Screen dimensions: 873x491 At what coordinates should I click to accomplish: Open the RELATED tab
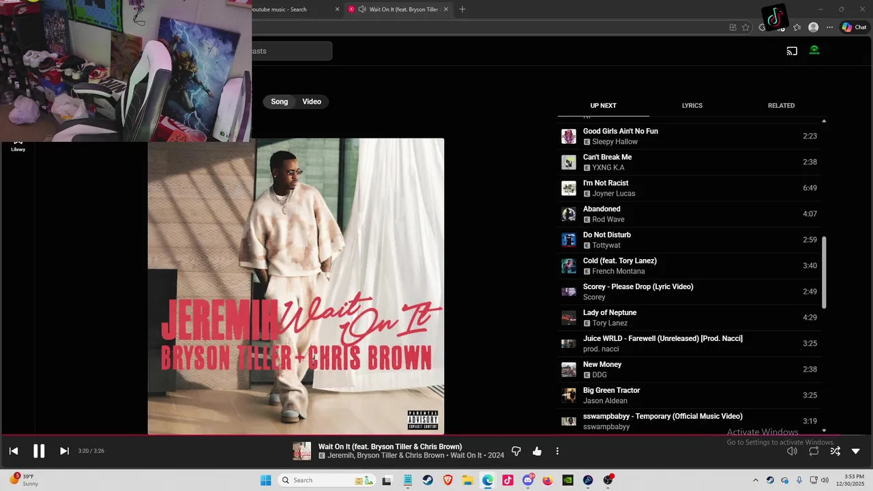781,106
